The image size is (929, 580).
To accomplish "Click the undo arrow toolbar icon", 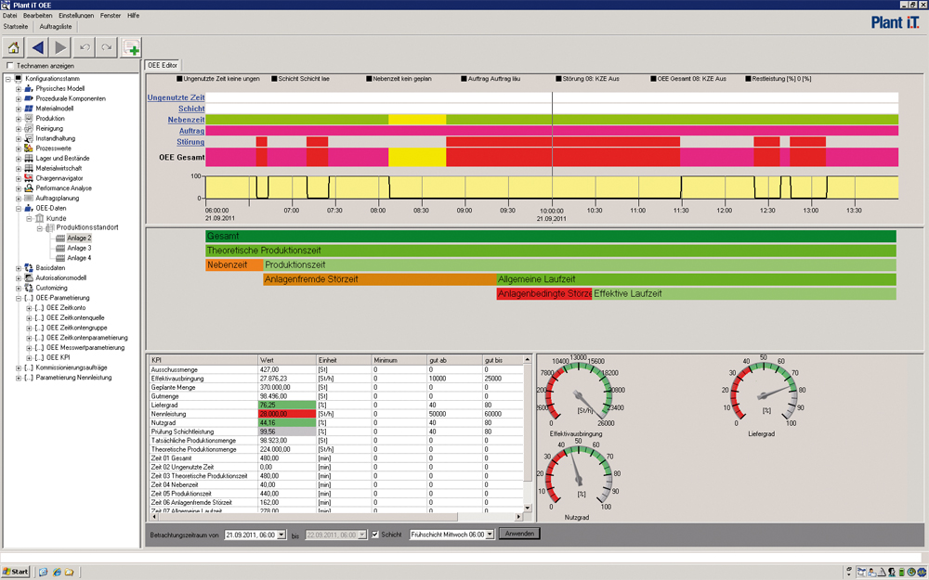I will (85, 47).
